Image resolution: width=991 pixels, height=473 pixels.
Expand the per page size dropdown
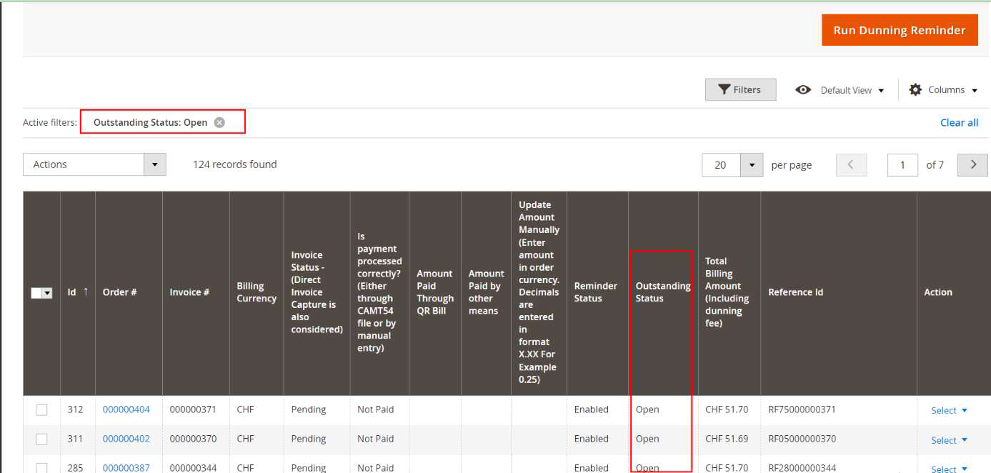pyautogui.click(x=751, y=165)
